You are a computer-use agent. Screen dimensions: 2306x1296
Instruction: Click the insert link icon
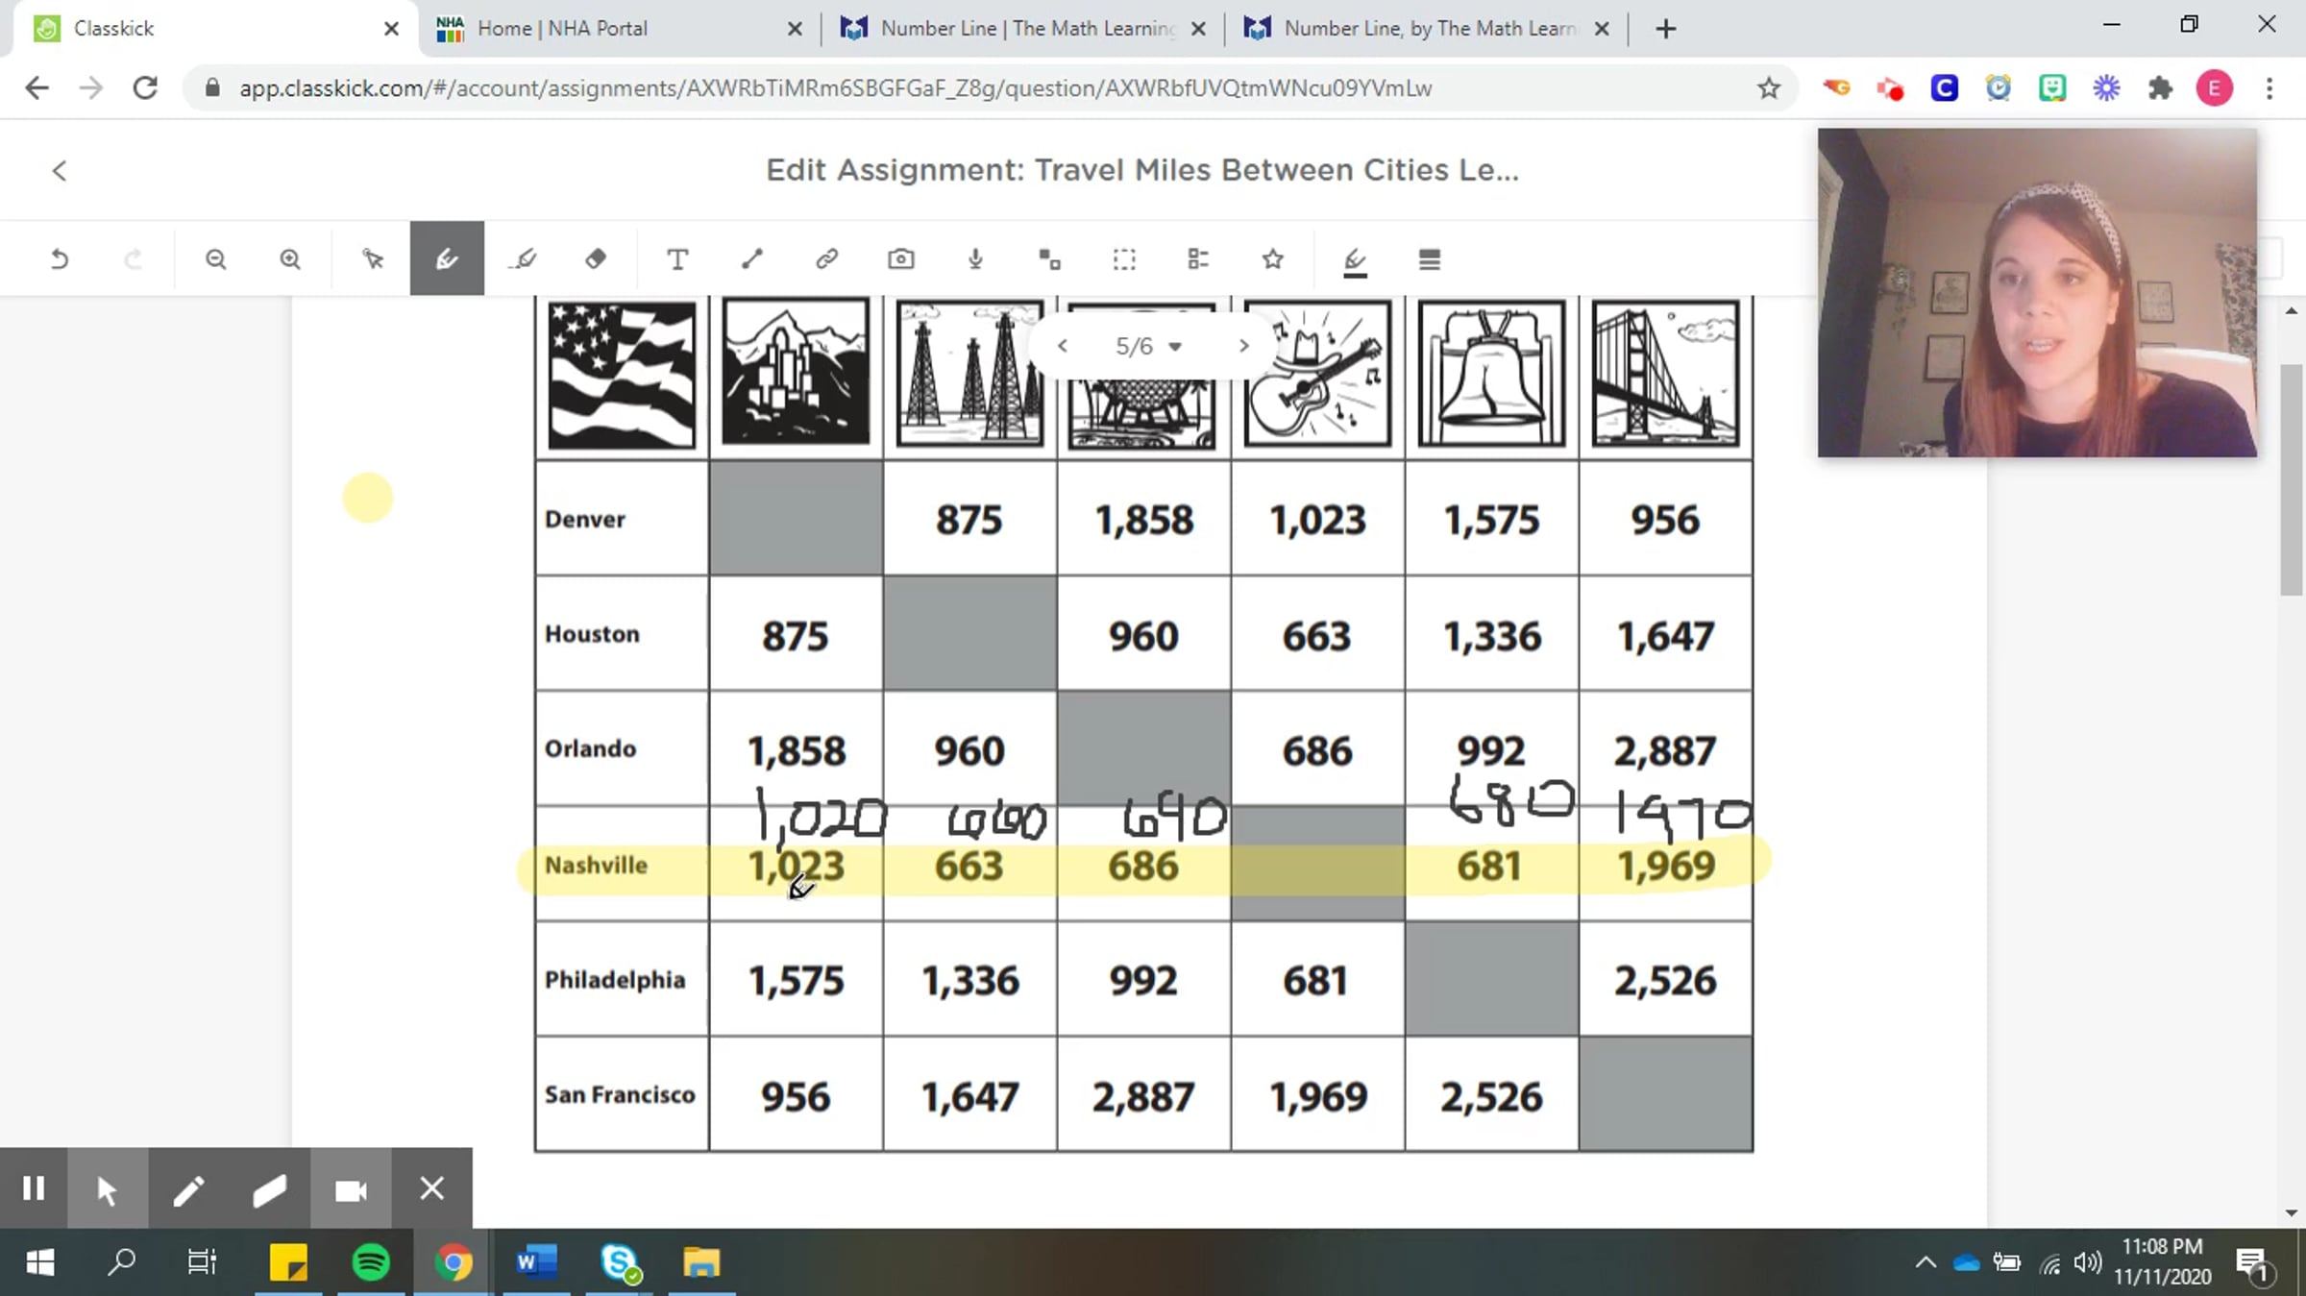(x=826, y=259)
